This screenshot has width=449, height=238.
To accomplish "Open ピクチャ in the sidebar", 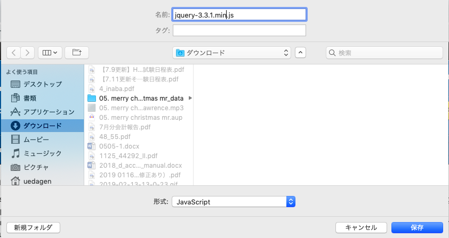I will tap(42, 167).
